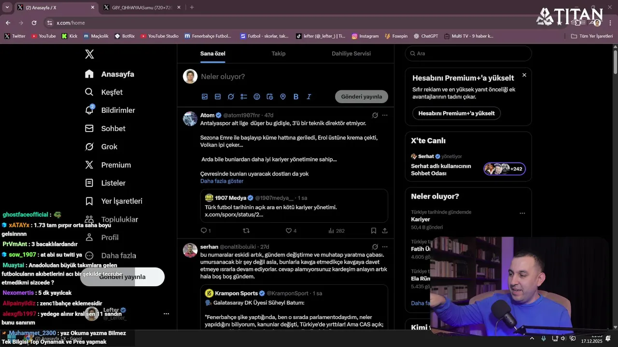Dismiss the Premium+ upgrade card
This screenshot has width=618, height=347.
524,75
